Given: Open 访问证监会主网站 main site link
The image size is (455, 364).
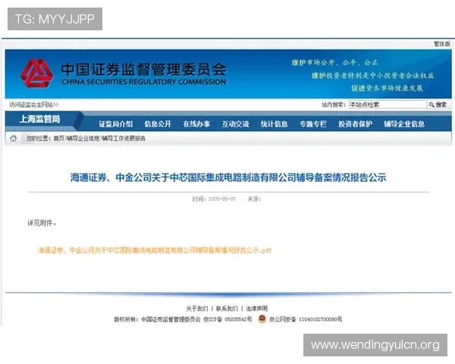Looking at the screenshot, I should [x=33, y=105].
